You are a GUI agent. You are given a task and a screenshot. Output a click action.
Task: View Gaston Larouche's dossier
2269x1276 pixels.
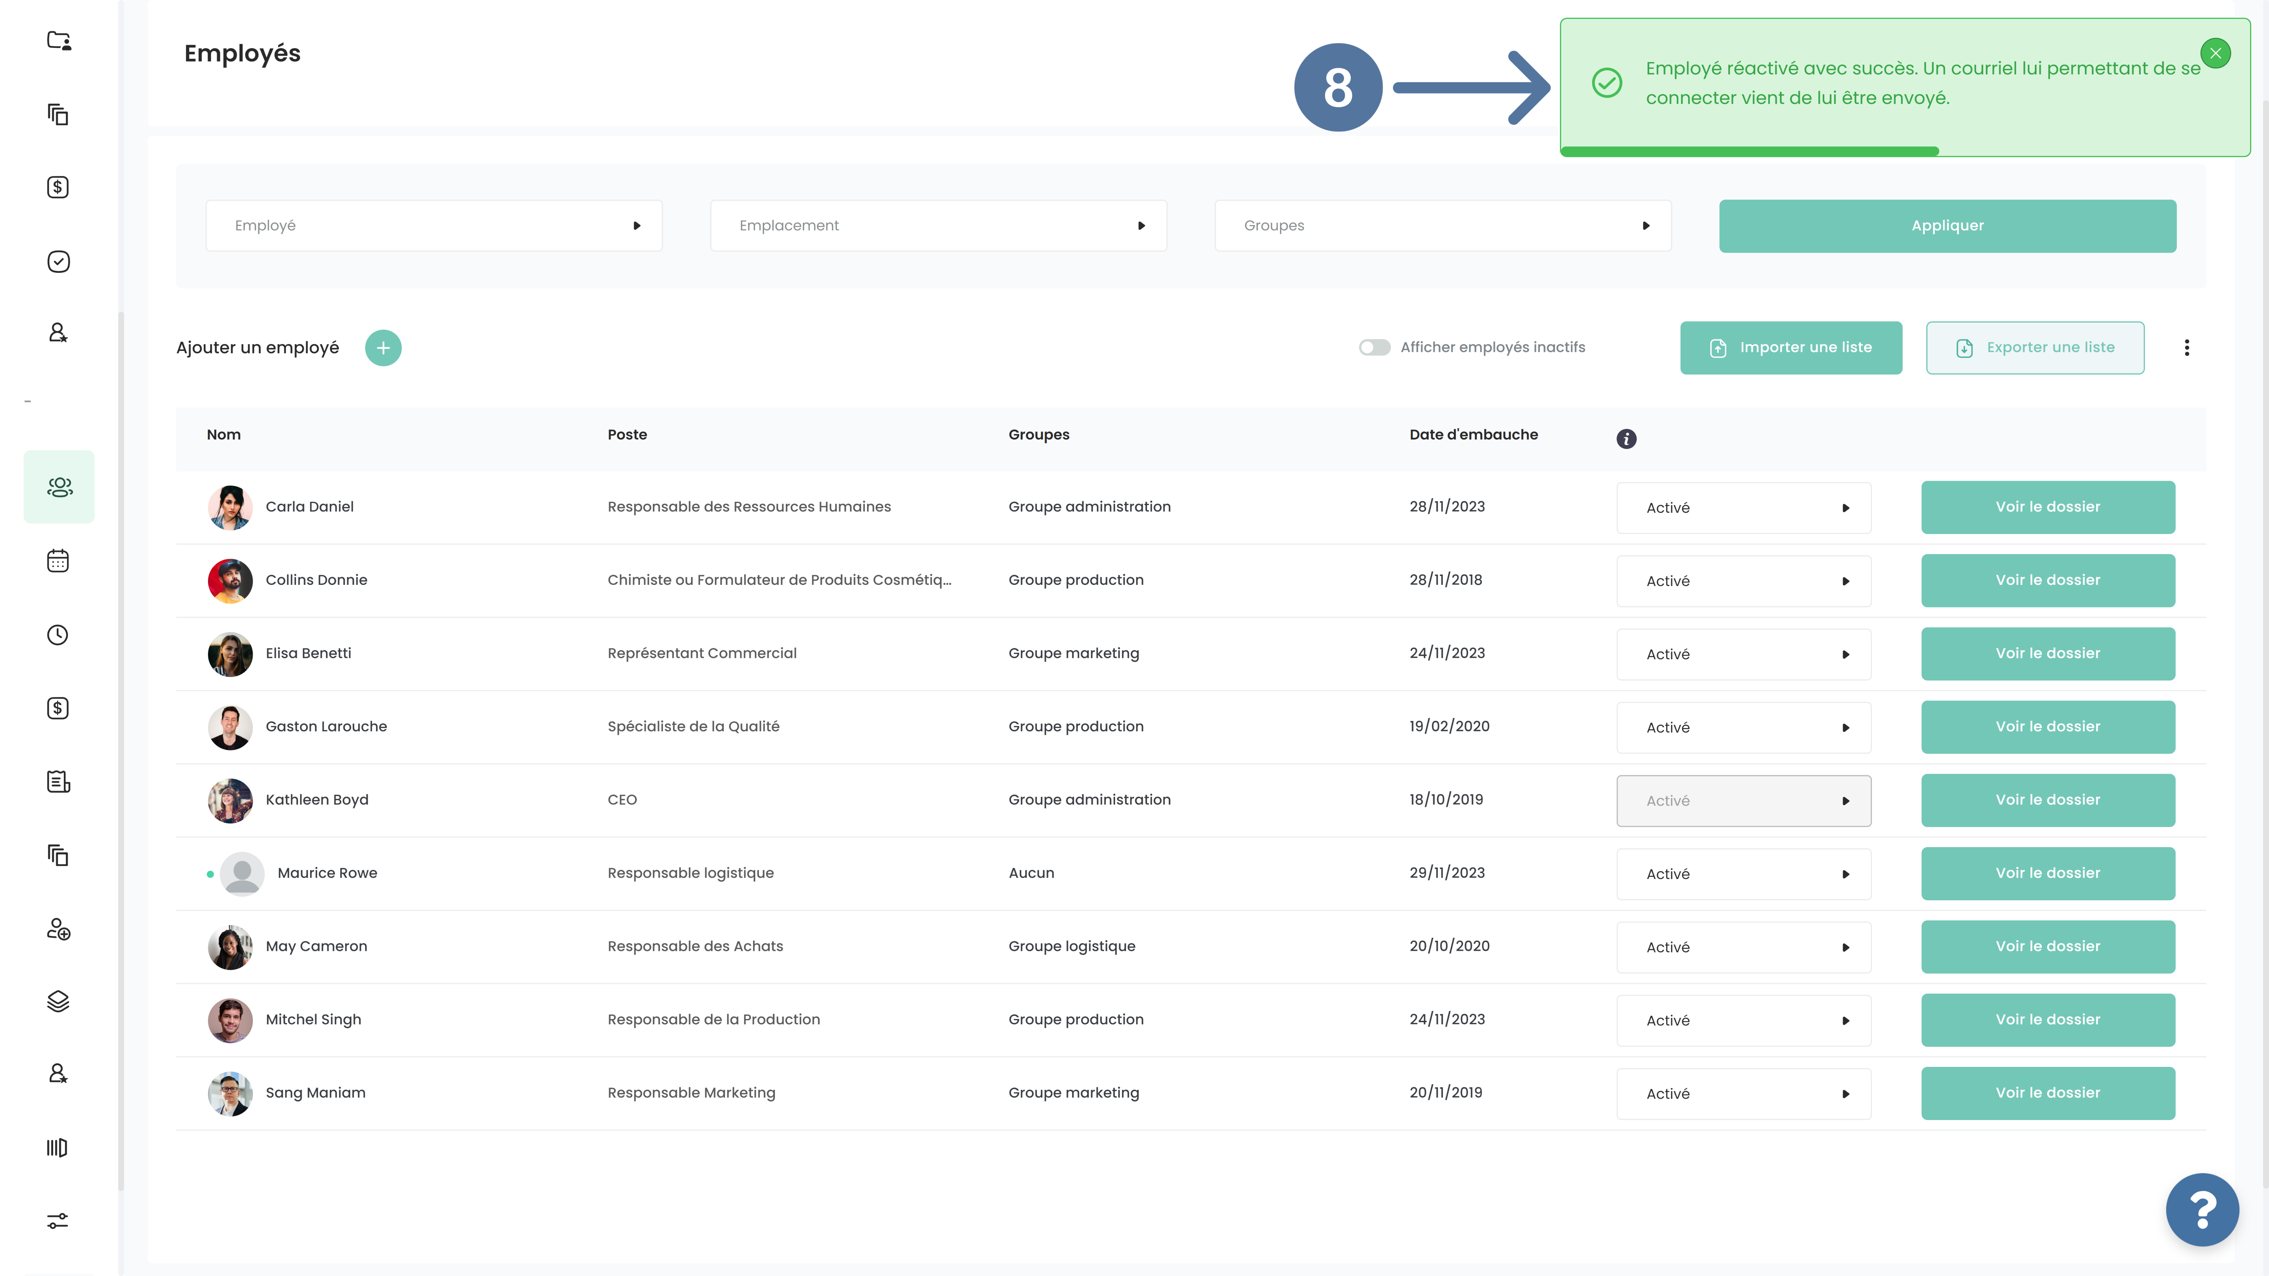2048,727
